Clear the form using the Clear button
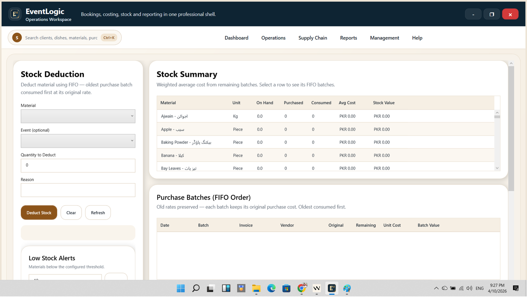 pyautogui.click(x=71, y=212)
